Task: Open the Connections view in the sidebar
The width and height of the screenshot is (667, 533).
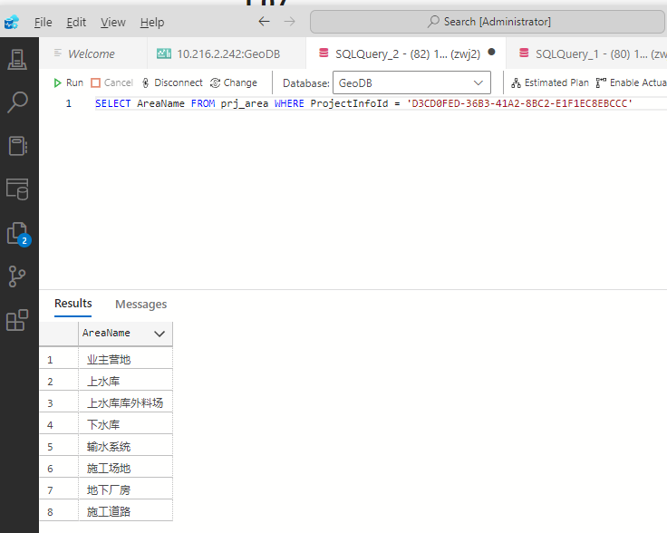Action: point(17,60)
